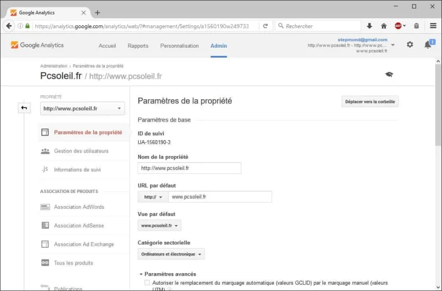Open a new browser tab
This screenshot has height=291, width=442.
(x=97, y=13)
